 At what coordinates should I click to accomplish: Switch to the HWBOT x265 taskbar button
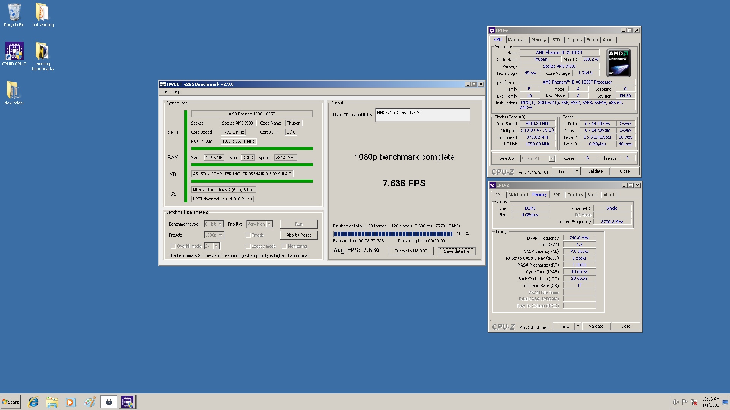tap(109, 402)
